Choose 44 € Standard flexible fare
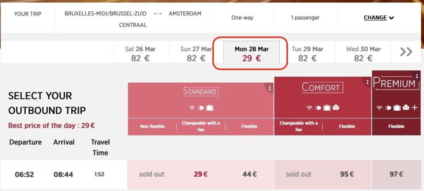Image resolution: width=424 pixels, height=191 pixels. pos(249,174)
